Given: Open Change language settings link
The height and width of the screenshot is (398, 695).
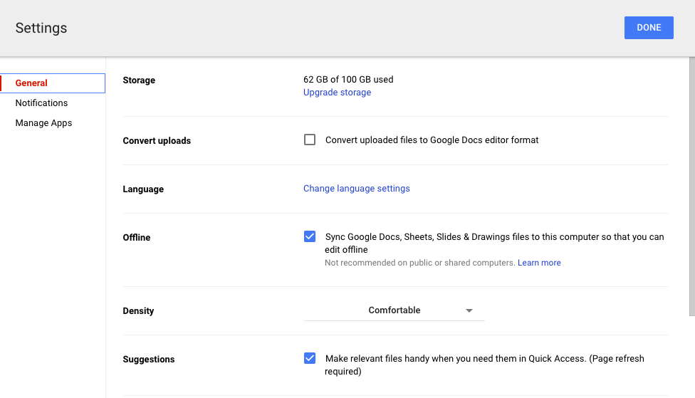Looking at the screenshot, I should 356,189.
